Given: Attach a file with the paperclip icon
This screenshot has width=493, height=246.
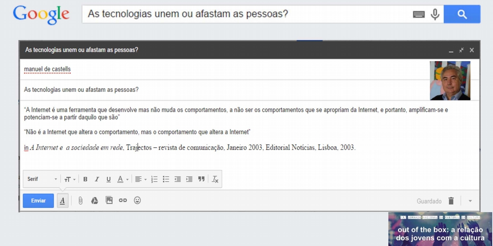Looking at the screenshot, I should [x=81, y=200].
